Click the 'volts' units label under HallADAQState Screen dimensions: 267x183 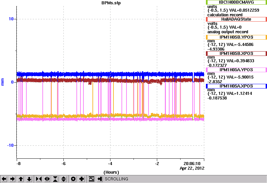click(x=212, y=24)
